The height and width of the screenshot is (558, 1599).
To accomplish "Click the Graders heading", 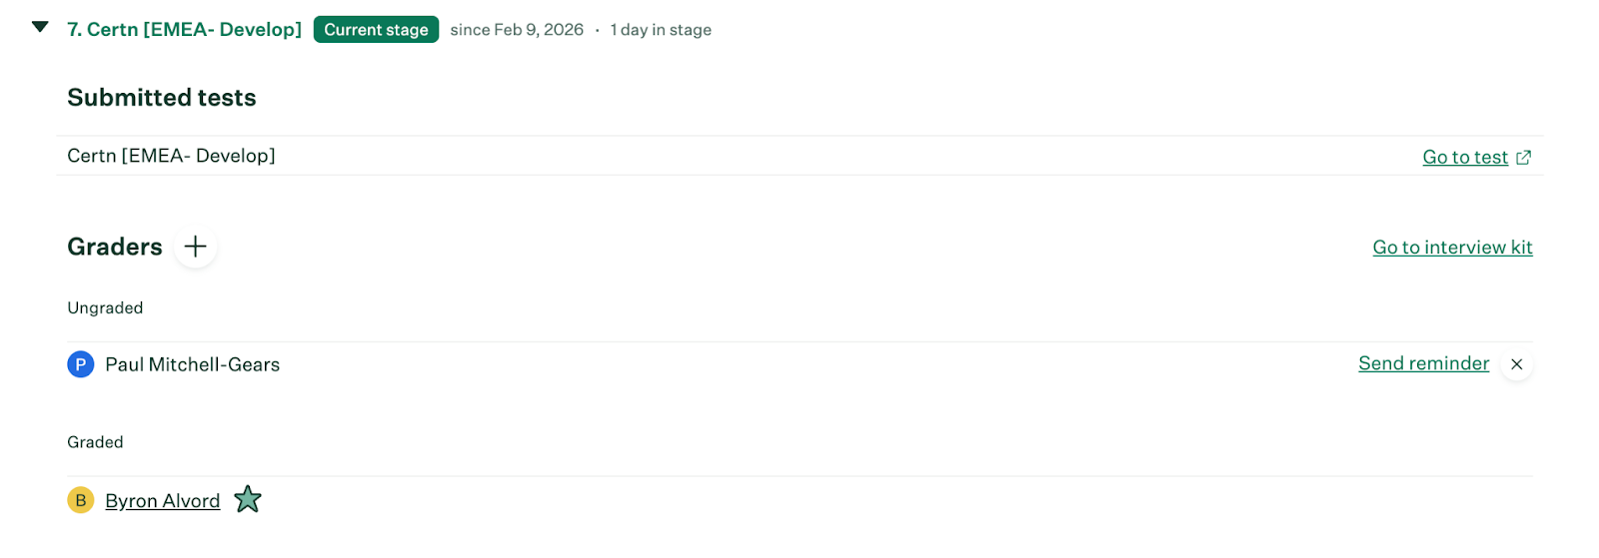I will coord(115,247).
